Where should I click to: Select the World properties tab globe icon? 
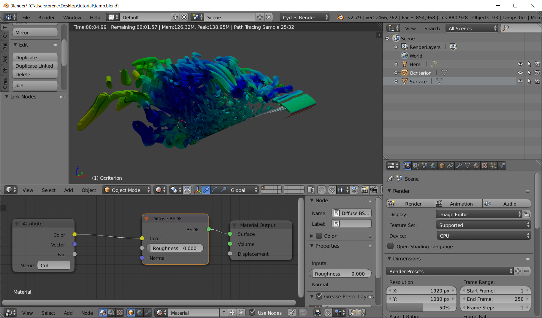[433, 166]
